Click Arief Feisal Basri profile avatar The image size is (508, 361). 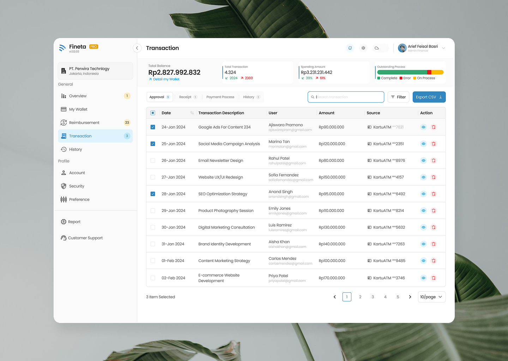402,48
